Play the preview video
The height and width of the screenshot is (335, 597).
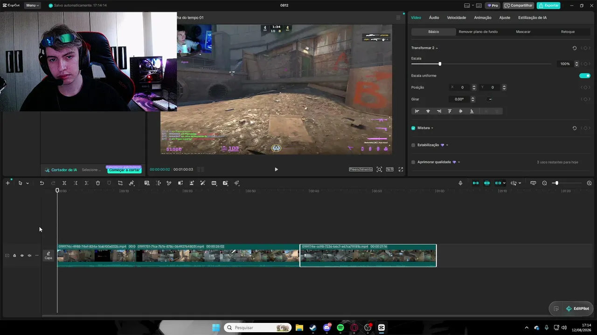click(276, 169)
